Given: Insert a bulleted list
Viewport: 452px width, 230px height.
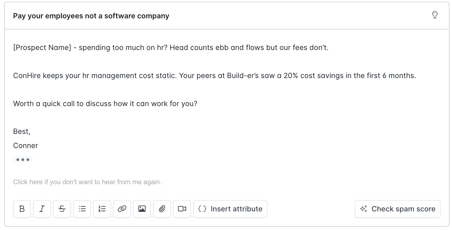Looking at the screenshot, I should pyautogui.click(x=82, y=209).
